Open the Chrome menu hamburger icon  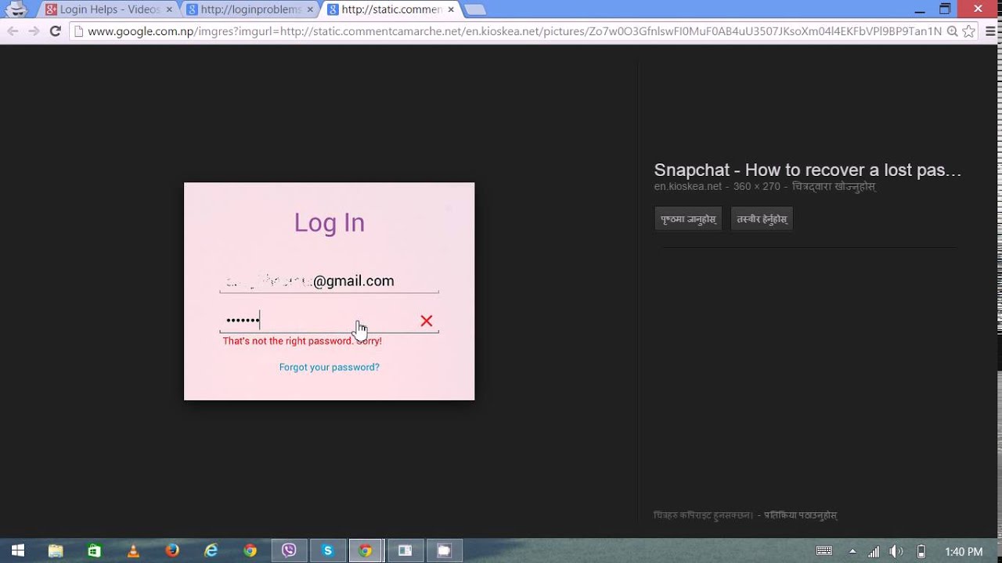[989, 31]
